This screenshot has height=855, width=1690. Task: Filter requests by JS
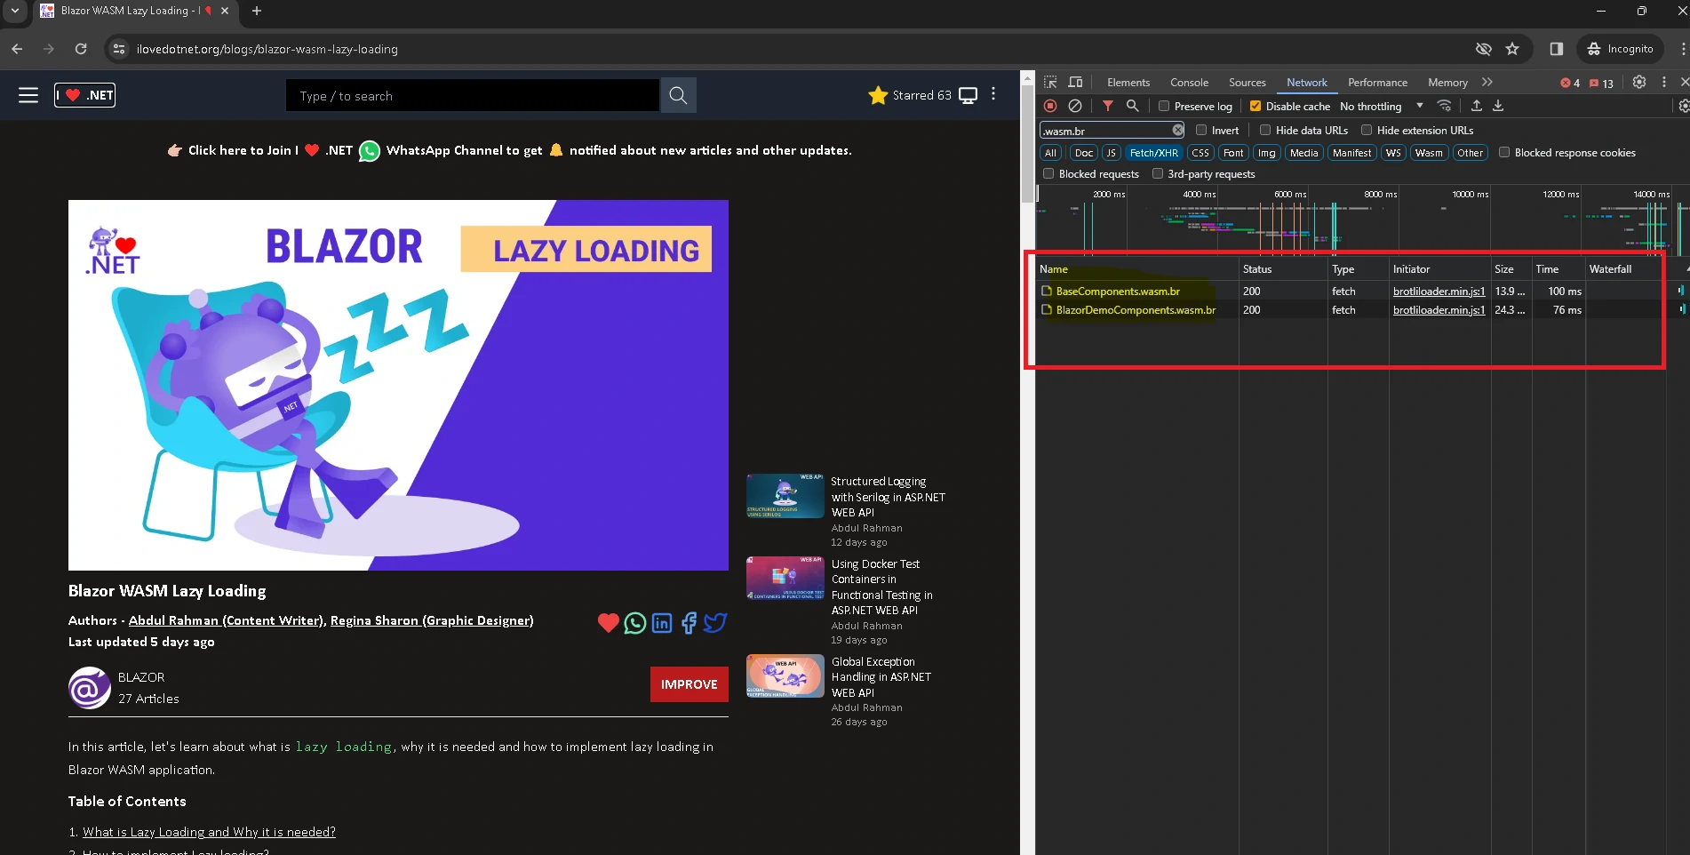pyautogui.click(x=1111, y=152)
